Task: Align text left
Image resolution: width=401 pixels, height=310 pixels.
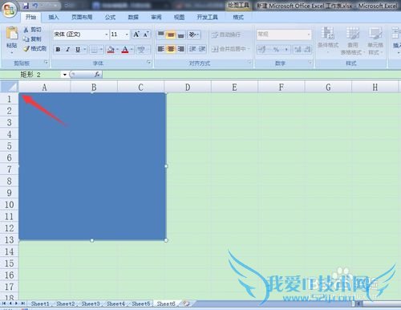Action: 161,49
